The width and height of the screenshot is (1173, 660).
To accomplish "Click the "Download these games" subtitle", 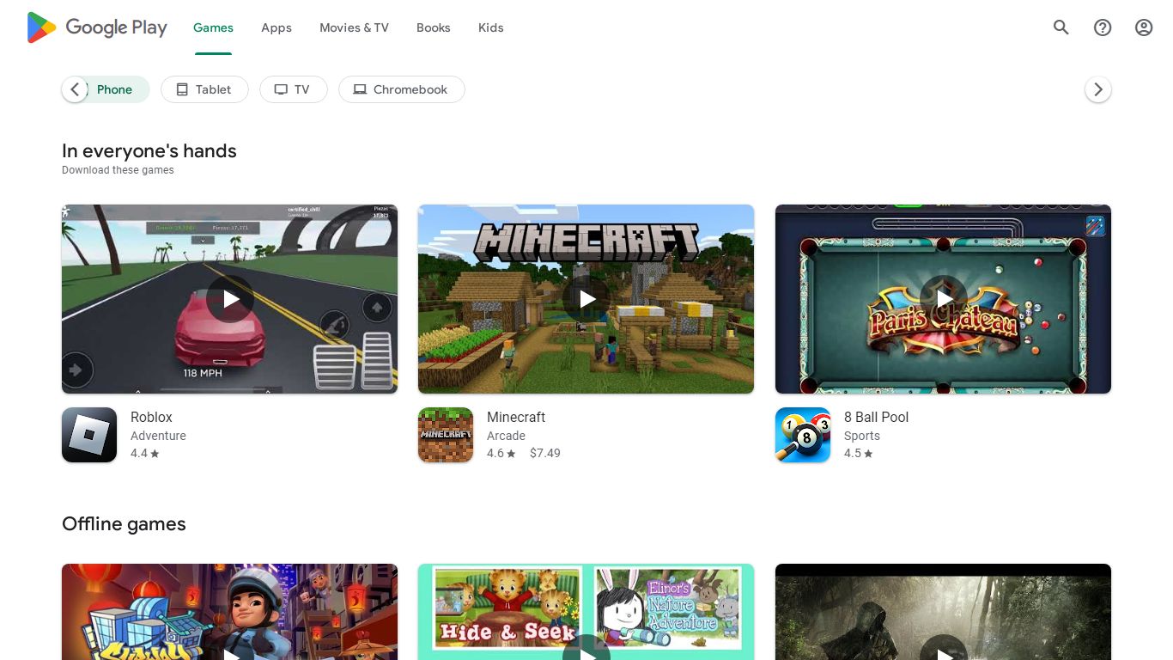I will point(118,170).
